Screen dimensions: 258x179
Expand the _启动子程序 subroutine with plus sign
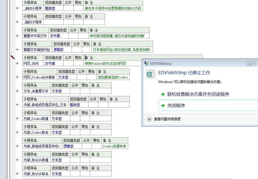pos(17,8)
